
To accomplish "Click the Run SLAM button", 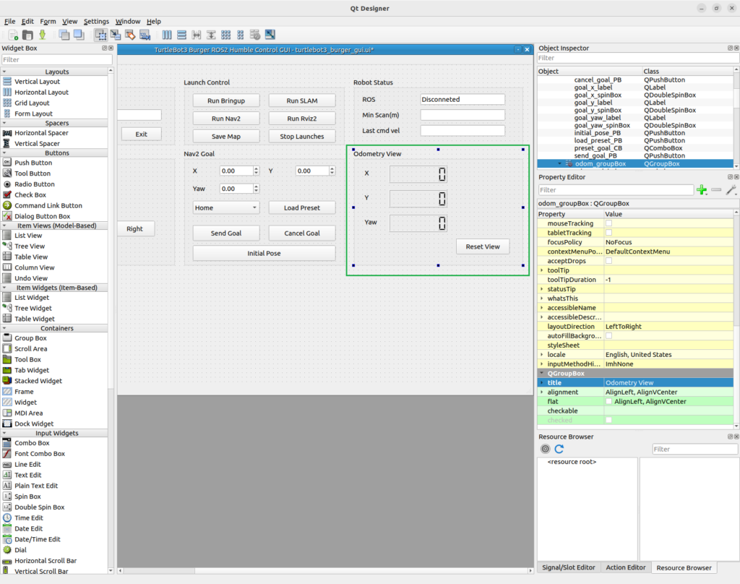I will click(302, 100).
